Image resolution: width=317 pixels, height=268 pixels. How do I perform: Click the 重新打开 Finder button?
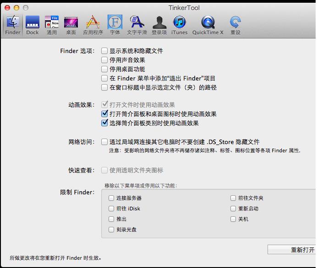[292, 250]
